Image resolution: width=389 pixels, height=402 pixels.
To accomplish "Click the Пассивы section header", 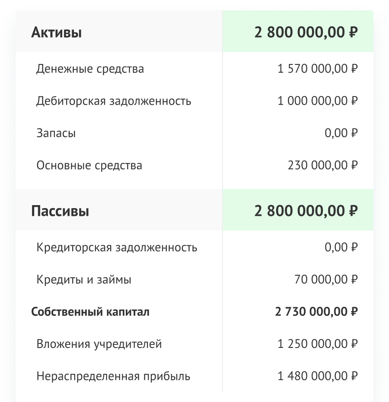I will 60,212.
